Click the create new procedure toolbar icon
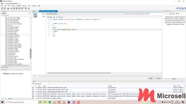The height and width of the screenshot is (104, 186). tap(20, 8)
